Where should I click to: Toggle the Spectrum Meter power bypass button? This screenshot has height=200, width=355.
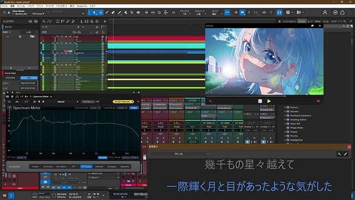(x=9, y=102)
